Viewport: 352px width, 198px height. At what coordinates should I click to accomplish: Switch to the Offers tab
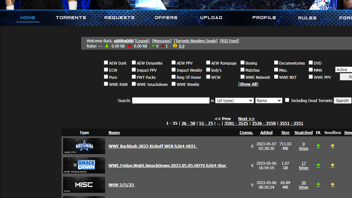tap(166, 17)
